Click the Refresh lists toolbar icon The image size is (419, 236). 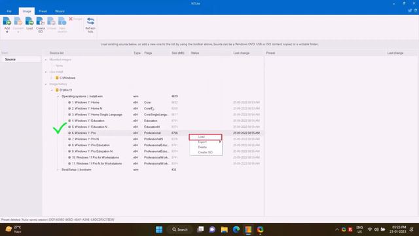point(90,21)
